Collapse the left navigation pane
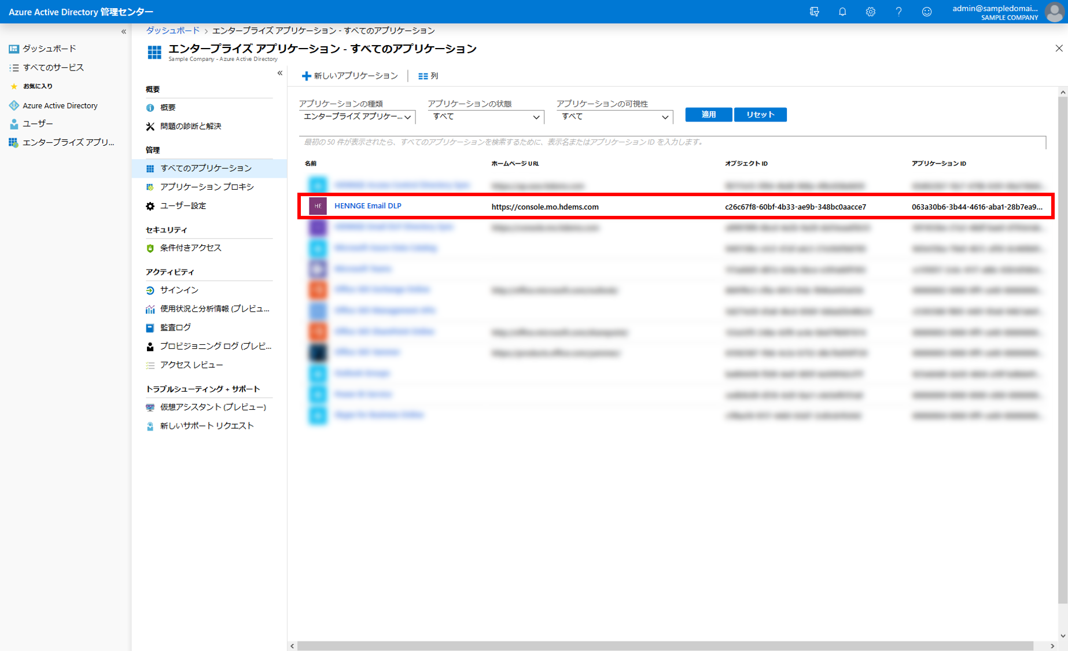 pyautogui.click(x=123, y=31)
